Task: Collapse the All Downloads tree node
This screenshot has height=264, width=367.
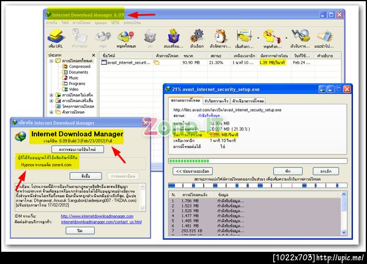Action: [x=51, y=61]
